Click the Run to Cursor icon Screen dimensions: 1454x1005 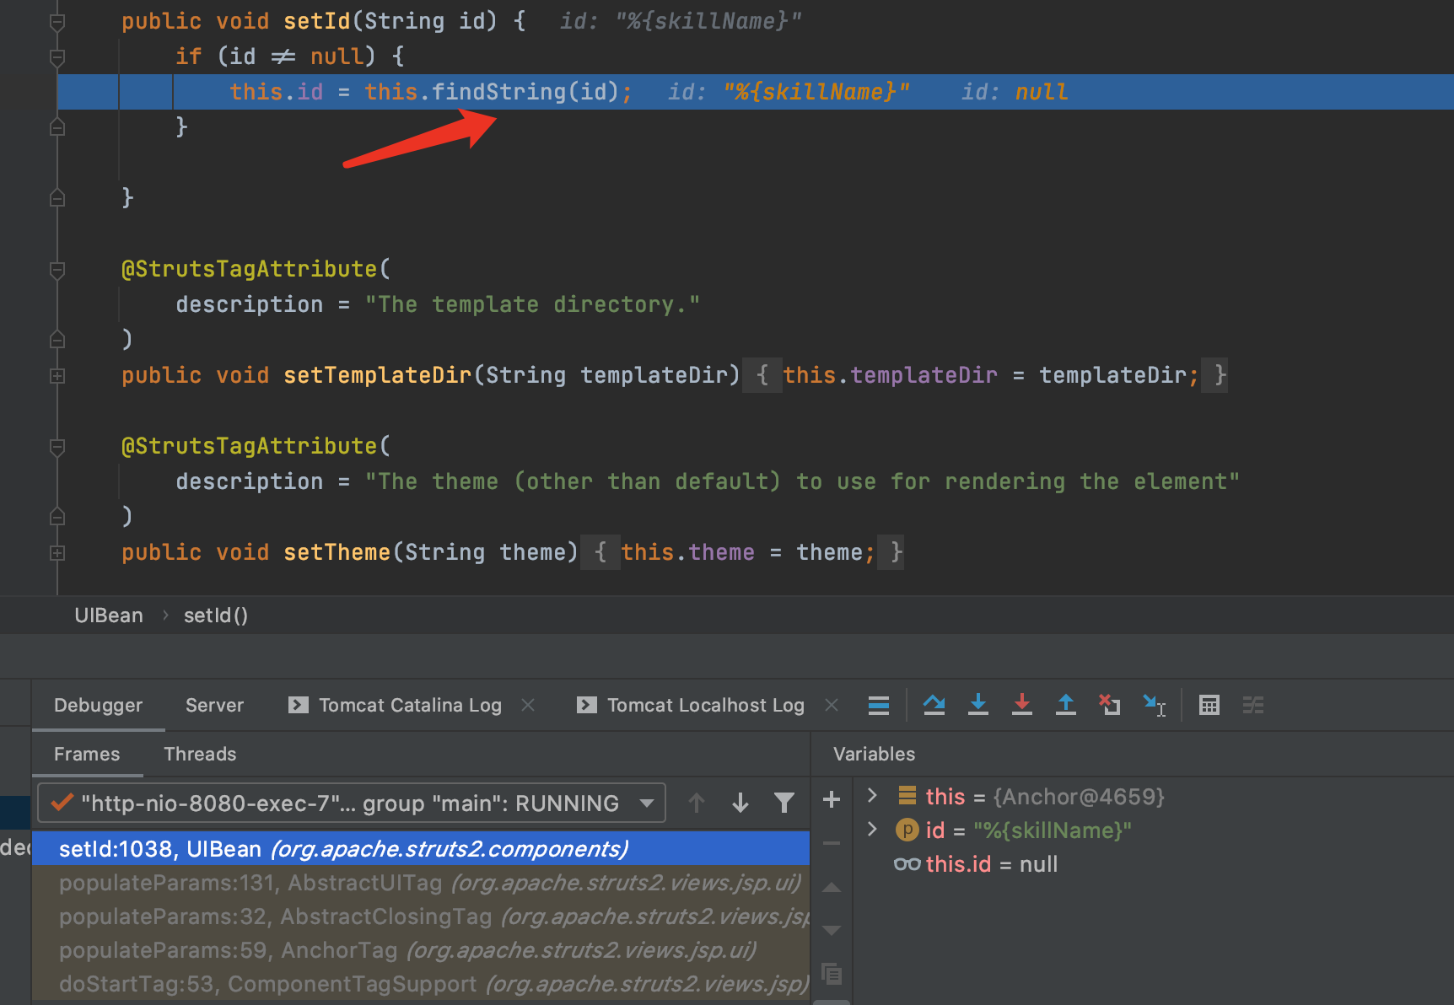(1154, 705)
